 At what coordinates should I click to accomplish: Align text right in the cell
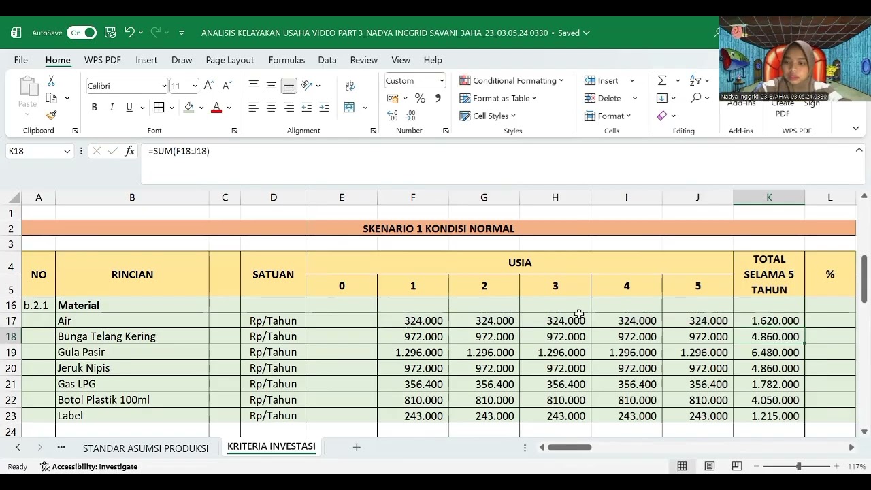click(289, 108)
